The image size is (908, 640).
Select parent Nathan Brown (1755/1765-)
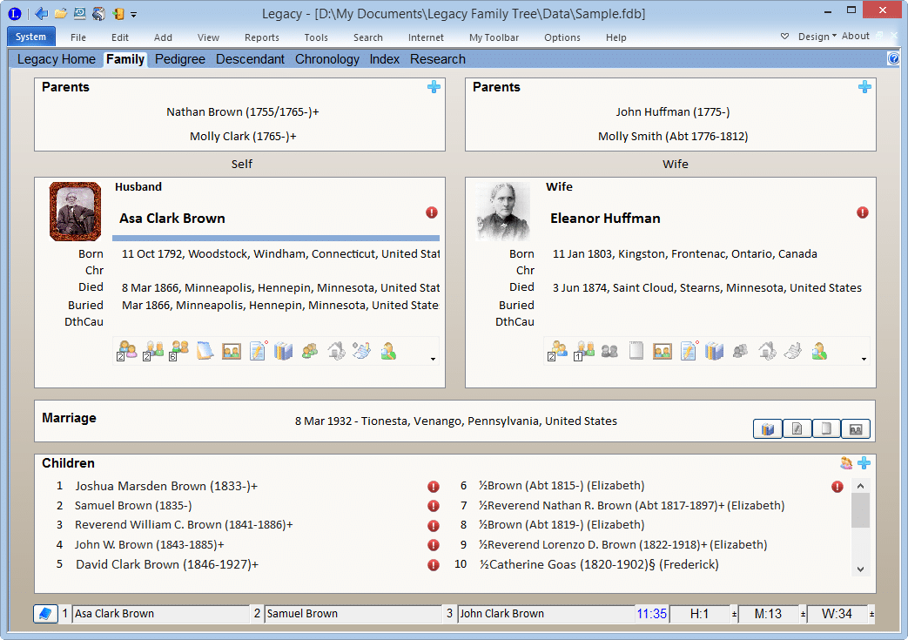click(243, 111)
